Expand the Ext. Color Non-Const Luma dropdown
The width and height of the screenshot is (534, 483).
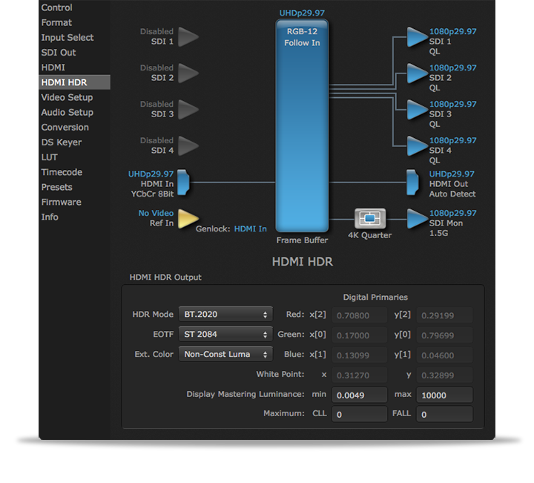pyautogui.click(x=225, y=355)
